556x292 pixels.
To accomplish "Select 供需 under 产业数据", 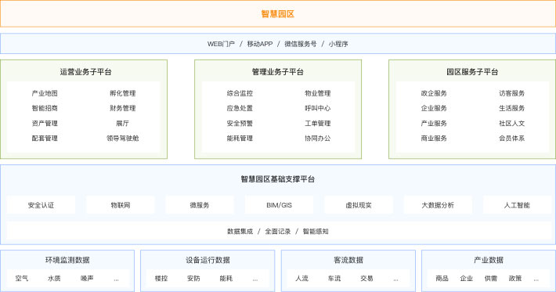I will click(x=491, y=279).
